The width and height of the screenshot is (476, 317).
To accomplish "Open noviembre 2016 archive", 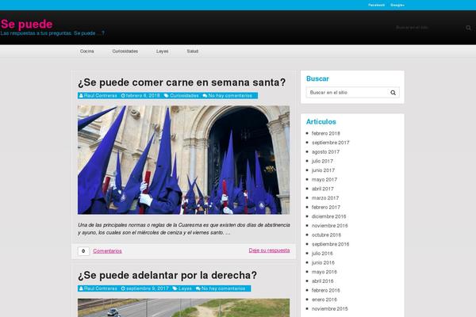I will point(330,226).
